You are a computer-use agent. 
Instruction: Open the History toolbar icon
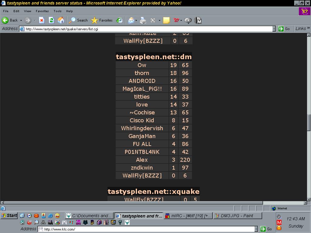point(120,20)
